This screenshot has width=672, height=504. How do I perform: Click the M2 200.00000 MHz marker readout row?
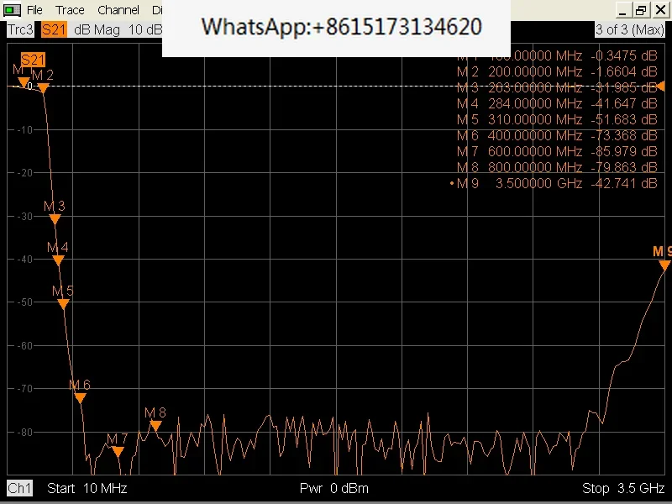tap(557, 71)
